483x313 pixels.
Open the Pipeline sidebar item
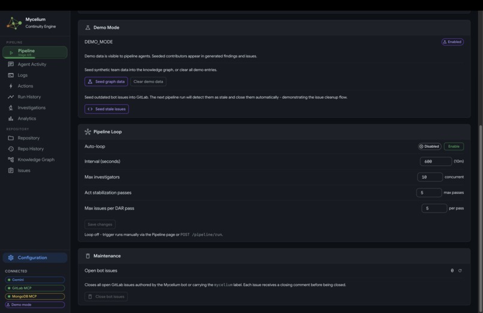coord(35,52)
